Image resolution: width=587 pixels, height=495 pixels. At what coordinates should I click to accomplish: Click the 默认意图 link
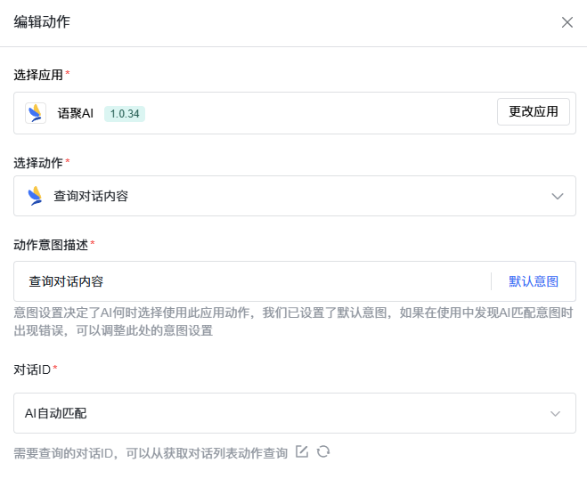[x=534, y=281]
